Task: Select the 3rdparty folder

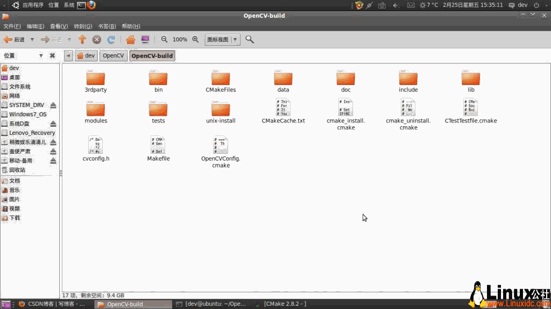Action: [96, 81]
